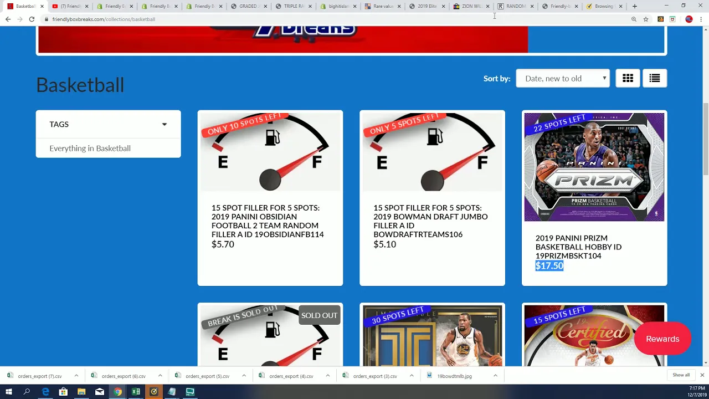Close the ZION WIL browser tab
This screenshot has width=709, height=399.
coord(487,6)
